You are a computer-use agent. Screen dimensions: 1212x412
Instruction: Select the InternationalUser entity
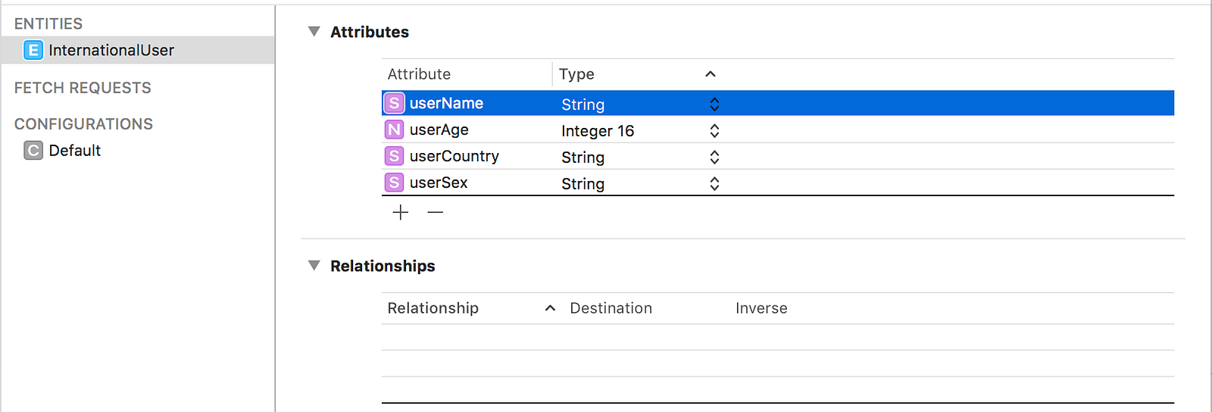coord(111,50)
